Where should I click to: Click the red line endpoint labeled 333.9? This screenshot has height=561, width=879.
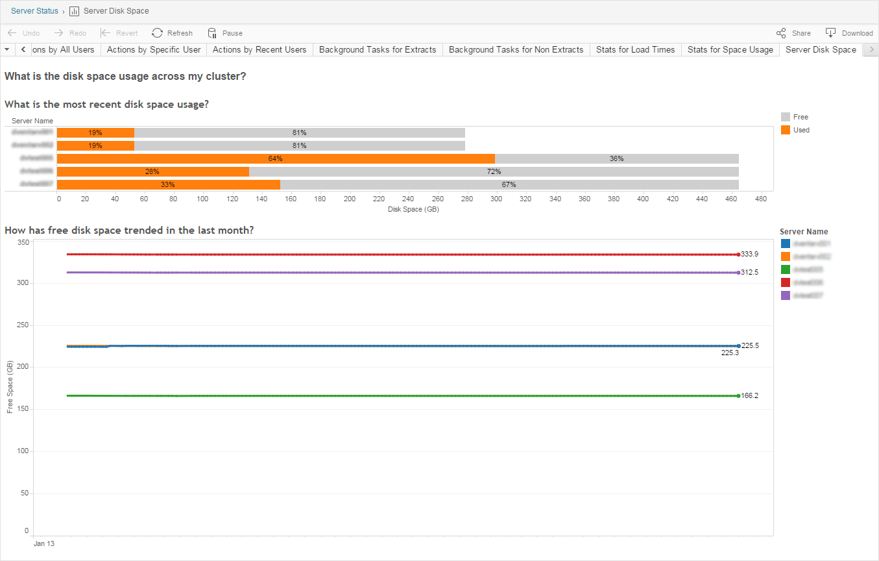pyautogui.click(x=738, y=255)
